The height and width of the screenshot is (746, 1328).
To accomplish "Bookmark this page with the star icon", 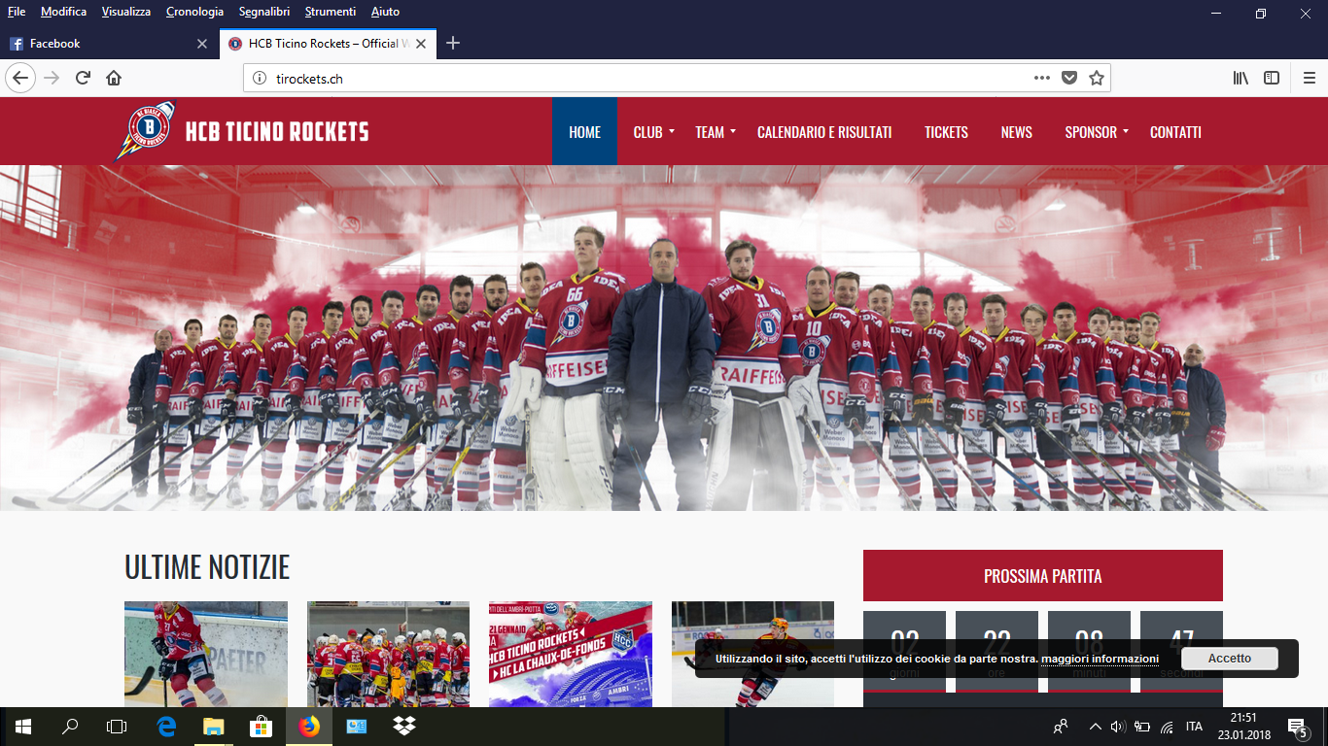I will (x=1097, y=78).
